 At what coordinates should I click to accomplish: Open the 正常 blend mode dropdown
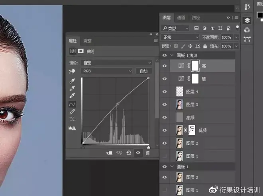pyautogui.click(x=180, y=37)
